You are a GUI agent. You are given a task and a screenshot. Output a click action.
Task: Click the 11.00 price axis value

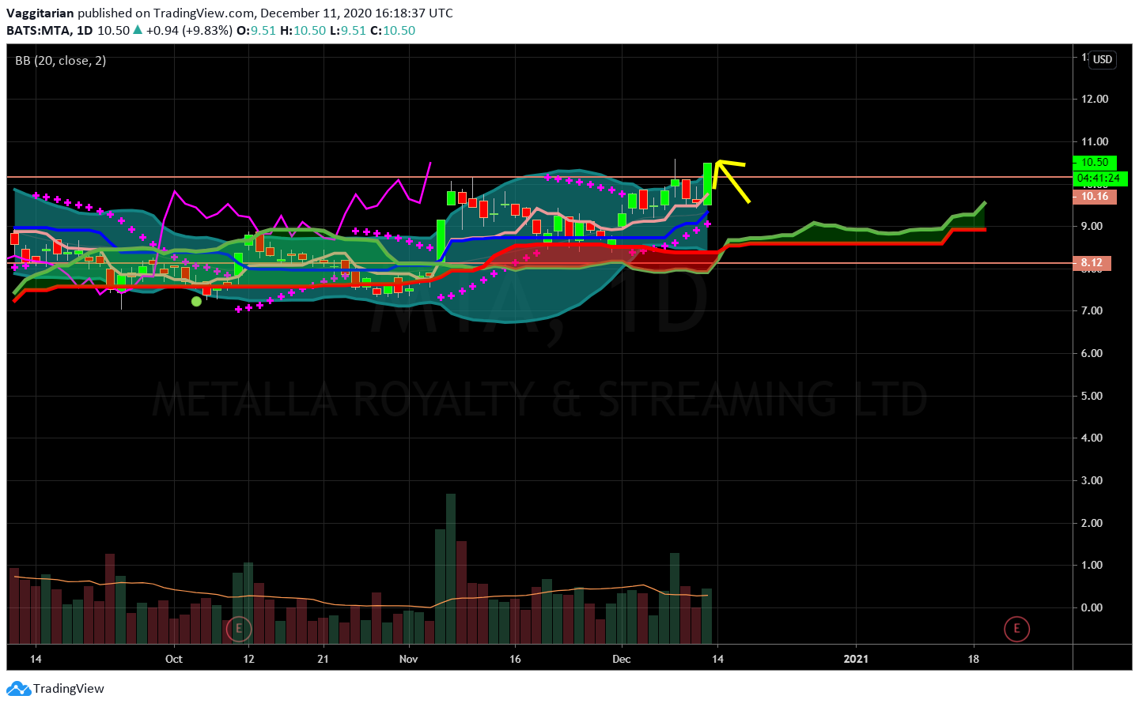tap(1095, 141)
